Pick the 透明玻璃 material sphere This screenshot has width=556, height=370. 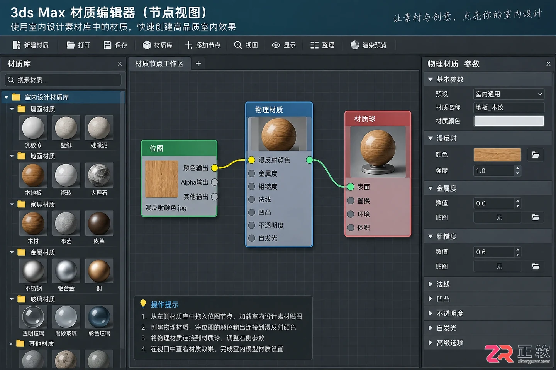(x=33, y=317)
